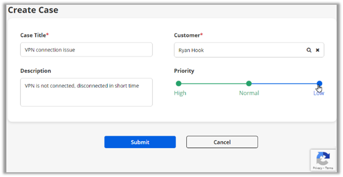Click the "Create Case" page heading
The image size is (343, 177).
tap(33, 10)
